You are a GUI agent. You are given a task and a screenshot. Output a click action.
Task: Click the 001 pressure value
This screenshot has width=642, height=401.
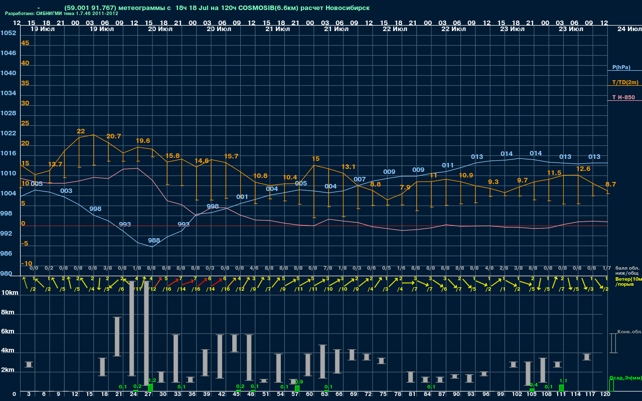click(x=242, y=197)
